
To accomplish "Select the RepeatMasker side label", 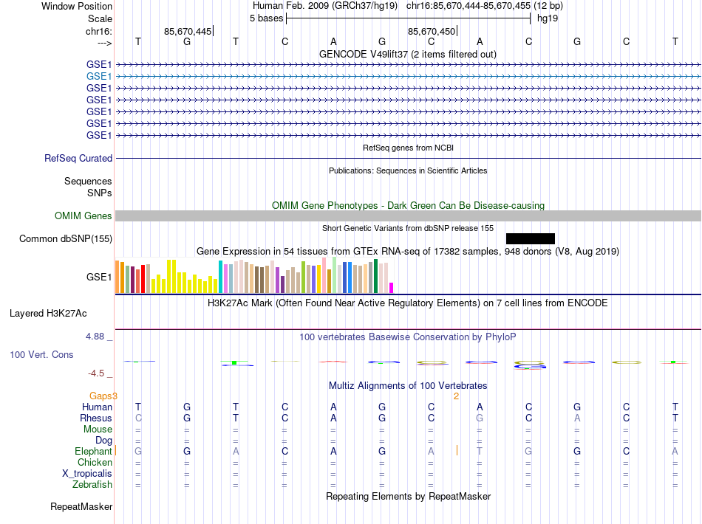I will 81,506.
